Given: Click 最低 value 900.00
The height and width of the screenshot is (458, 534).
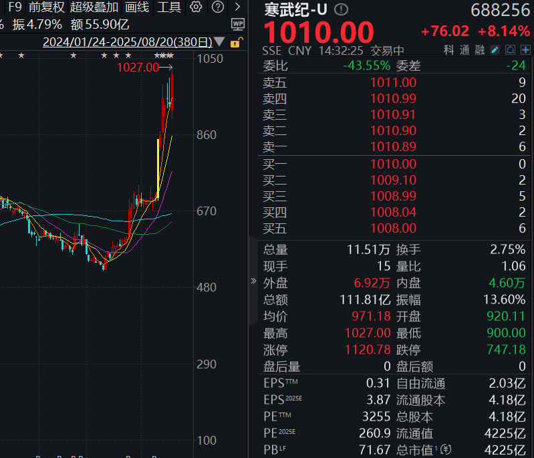Looking at the screenshot, I should coord(506,333).
